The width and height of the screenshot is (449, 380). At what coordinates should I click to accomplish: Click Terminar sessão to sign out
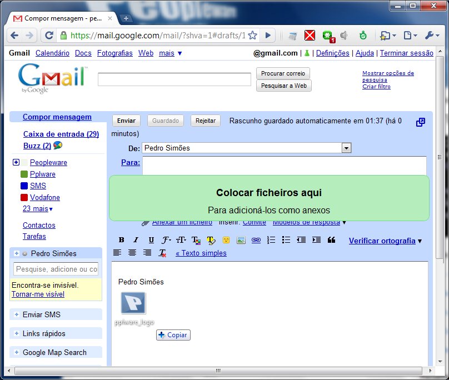[407, 53]
